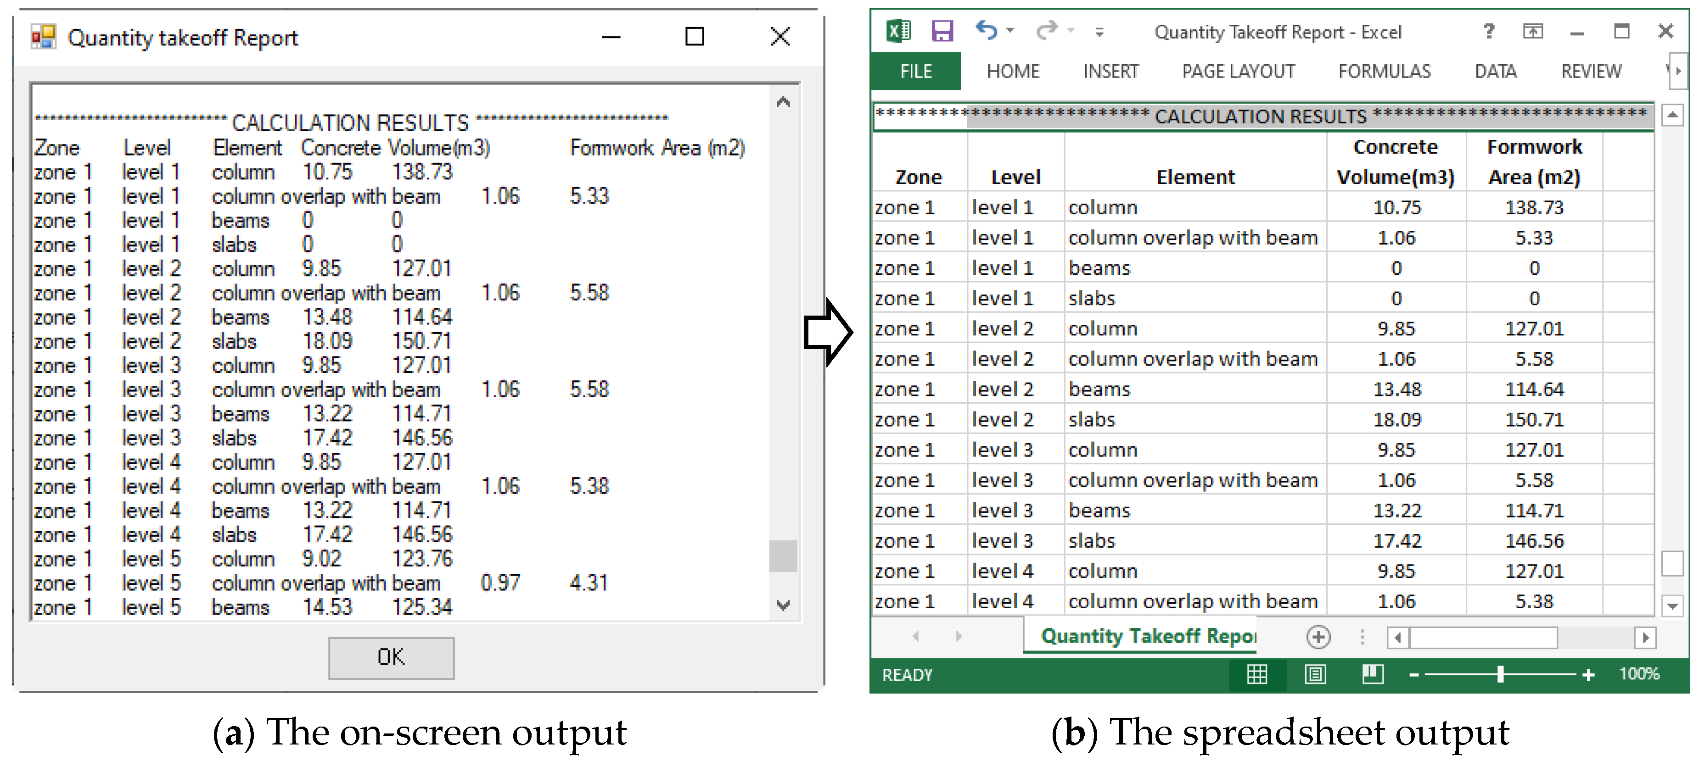Viewport: 1699px width, 761px height.
Task: Switch to the PAGE LAYOUT ribbon tab
Action: click(1238, 71)
